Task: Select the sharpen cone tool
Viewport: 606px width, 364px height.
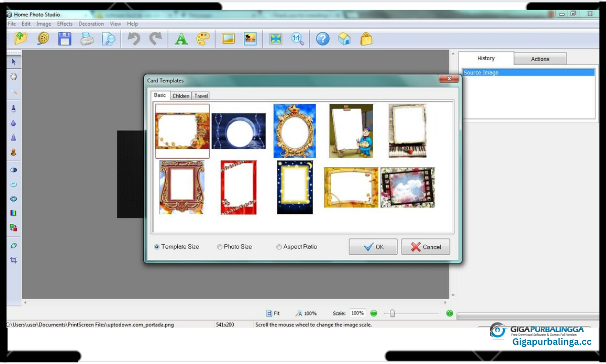Action: 14,138
